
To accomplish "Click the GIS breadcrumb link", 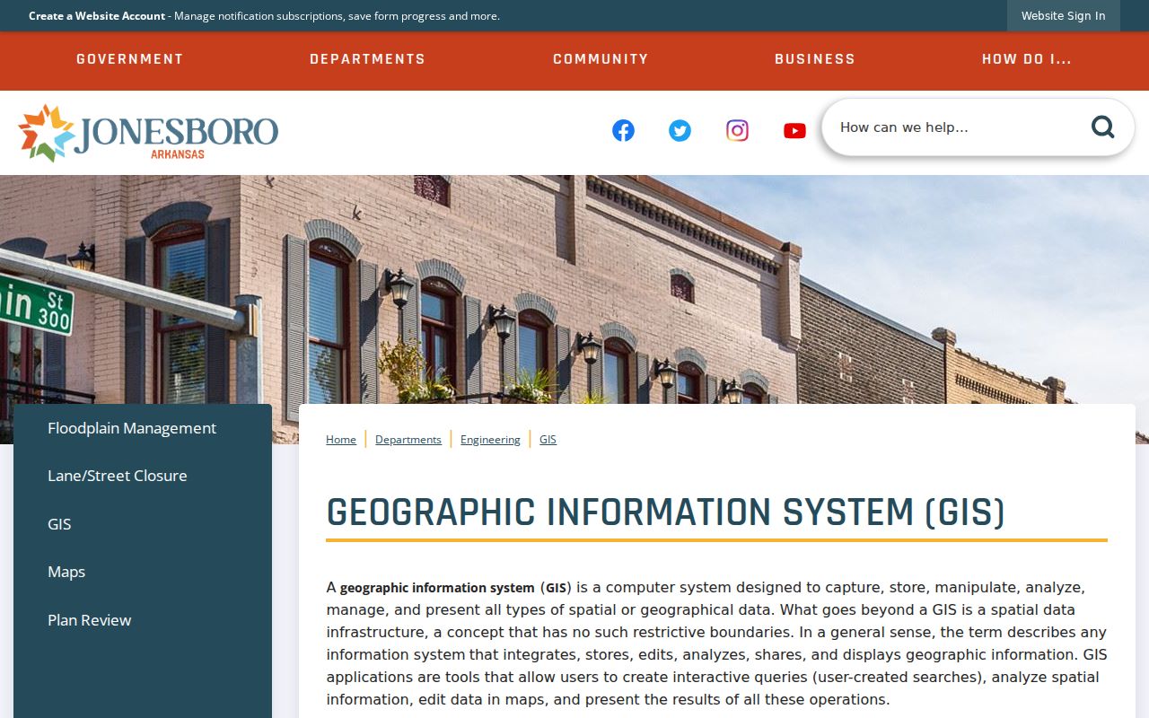I will pos(548,440).
